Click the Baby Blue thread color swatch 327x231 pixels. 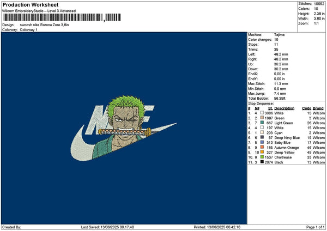click(262, 142)
